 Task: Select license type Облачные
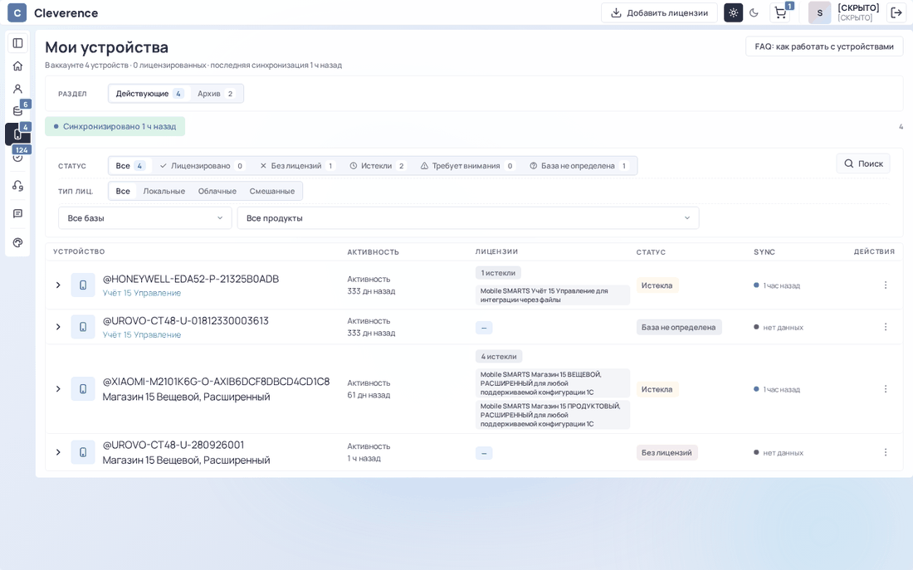[x=217, y=191]
